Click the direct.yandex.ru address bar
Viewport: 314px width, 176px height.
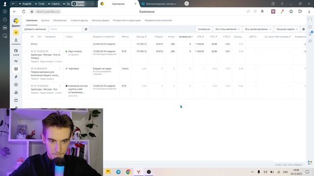coord(48,12)
